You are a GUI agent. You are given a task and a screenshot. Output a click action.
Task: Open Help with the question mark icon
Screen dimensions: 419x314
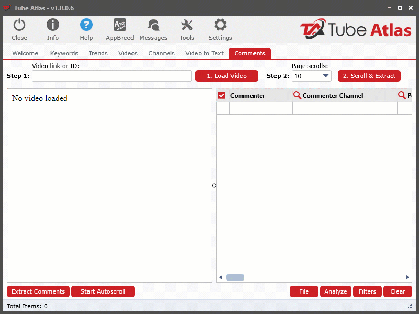(86, 25)
